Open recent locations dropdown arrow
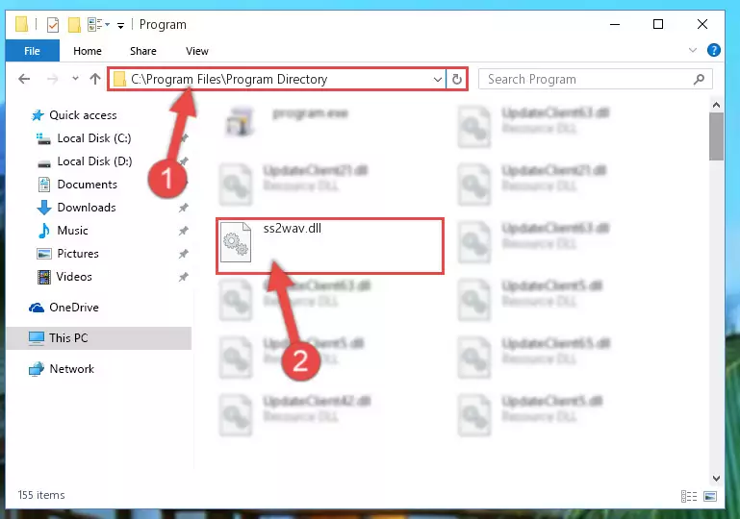The height and width of the screenshot is (519, 740). (x=75, y=78)
